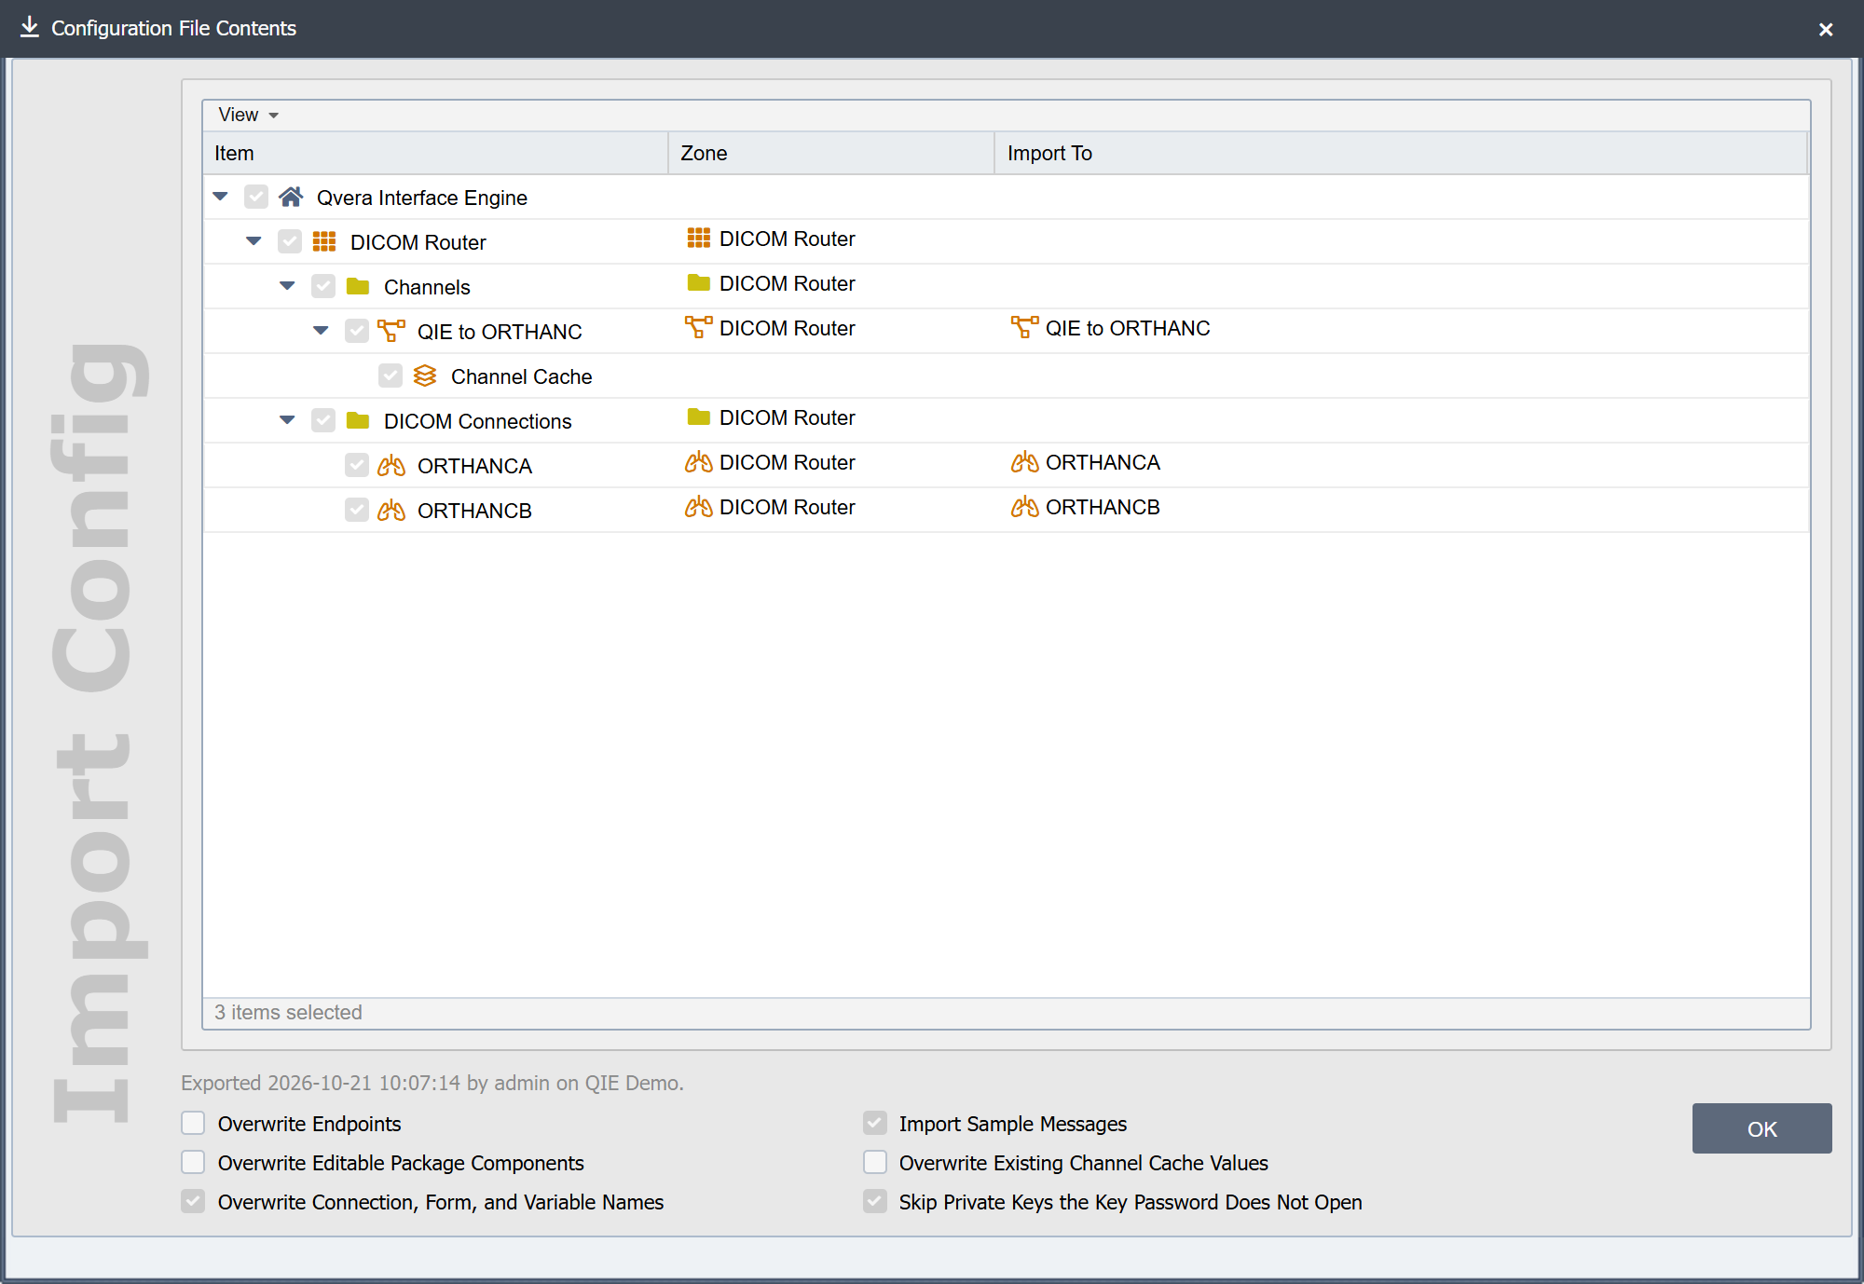
Task: Click the zone folder icon in DICOM Connections row
Action: point(699,417)
